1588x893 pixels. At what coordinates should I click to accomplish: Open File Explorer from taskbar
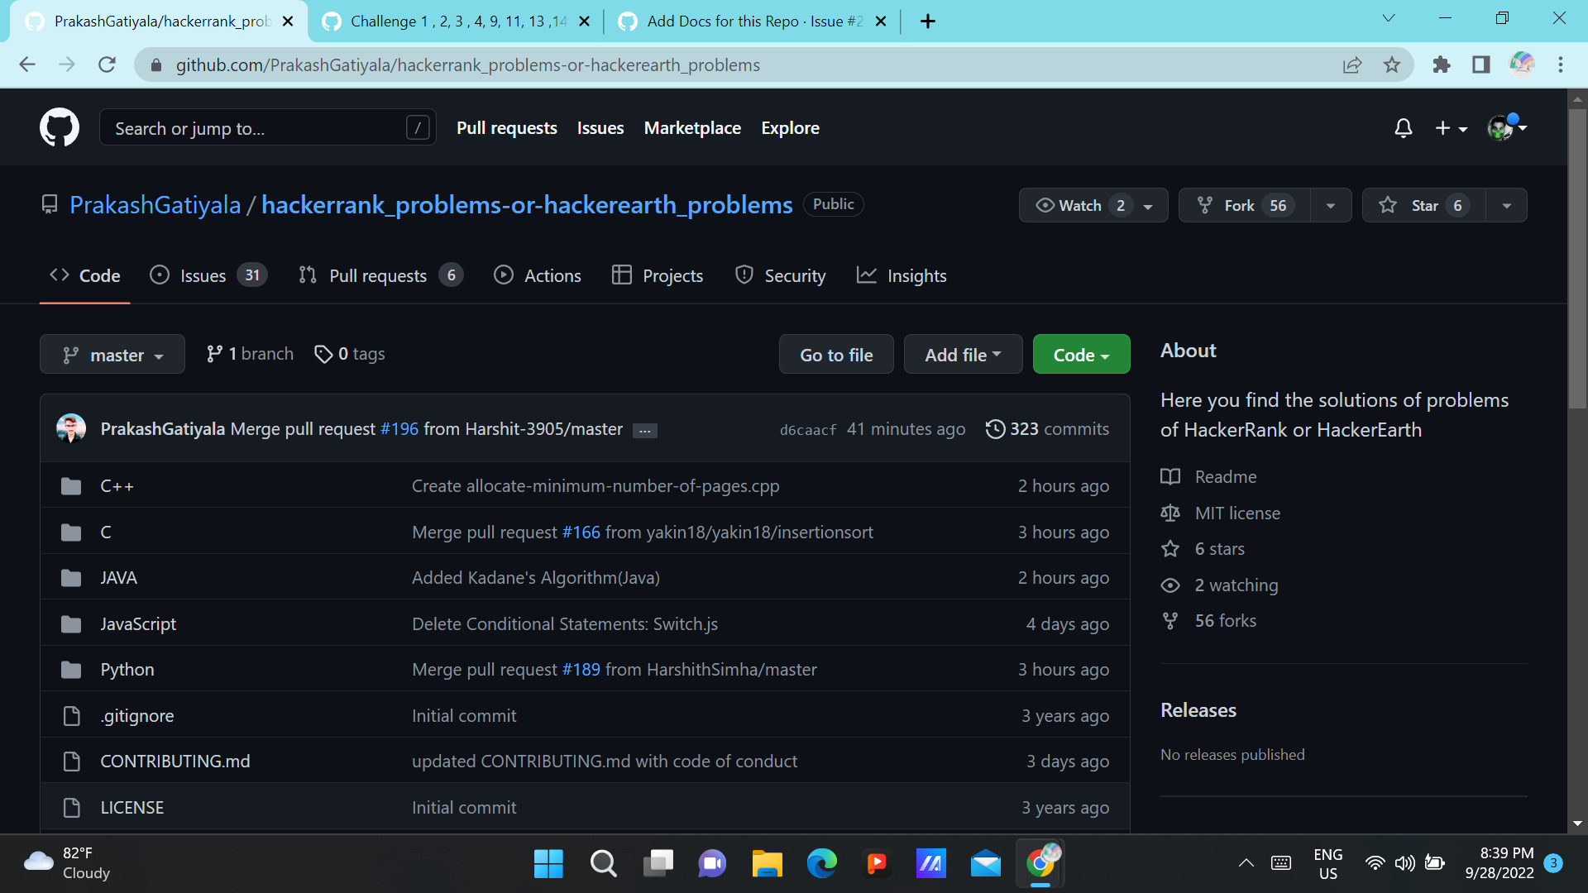[x=767, y=864]
